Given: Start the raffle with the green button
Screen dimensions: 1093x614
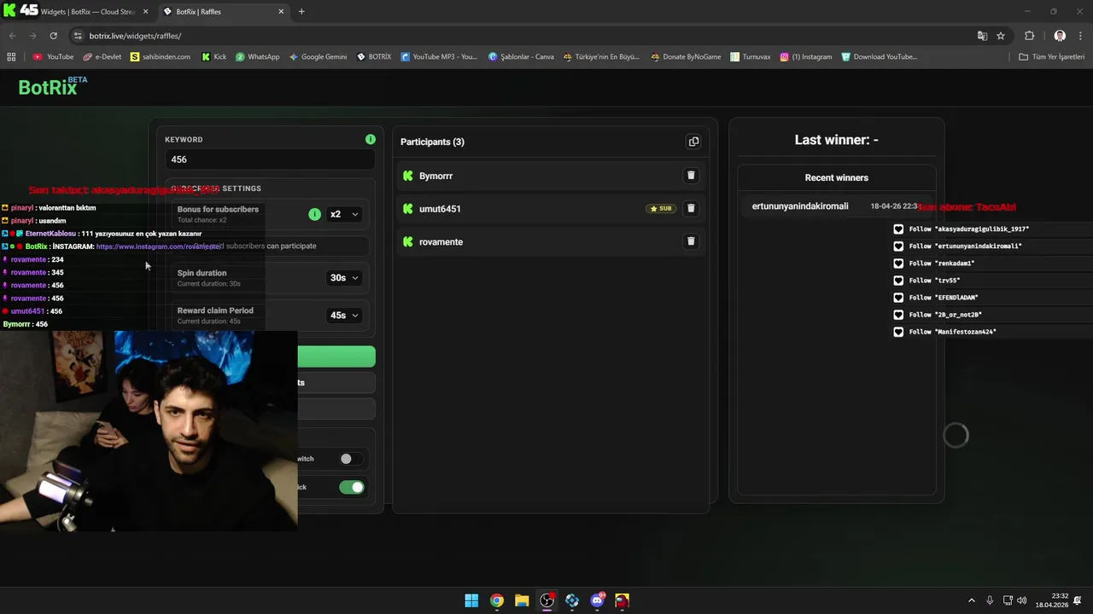Looking at the screenshot, I should [x=336, y=356].
